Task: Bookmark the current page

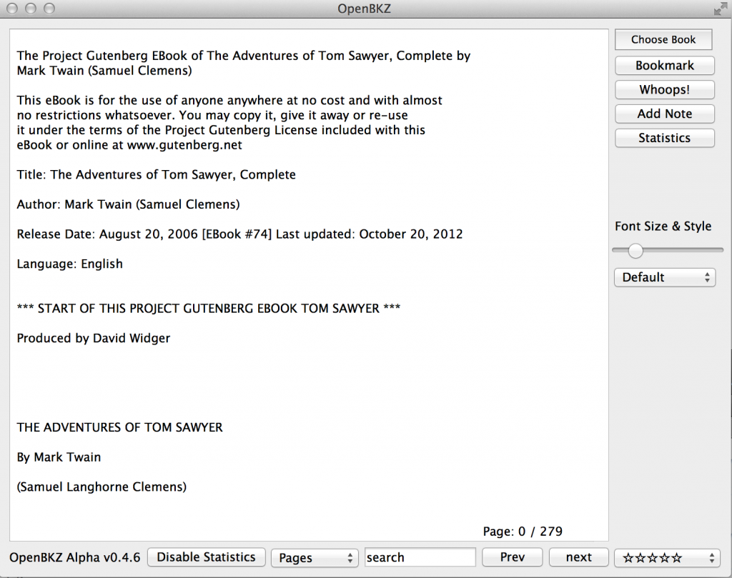Action: 664,66
